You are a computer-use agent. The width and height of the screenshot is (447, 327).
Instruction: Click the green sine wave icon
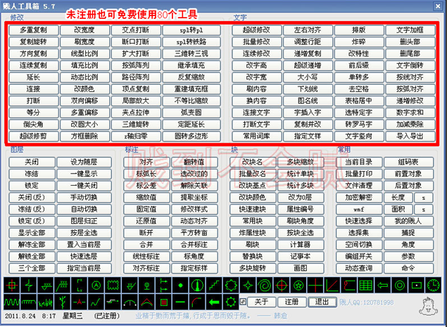[x=12, y=302]
